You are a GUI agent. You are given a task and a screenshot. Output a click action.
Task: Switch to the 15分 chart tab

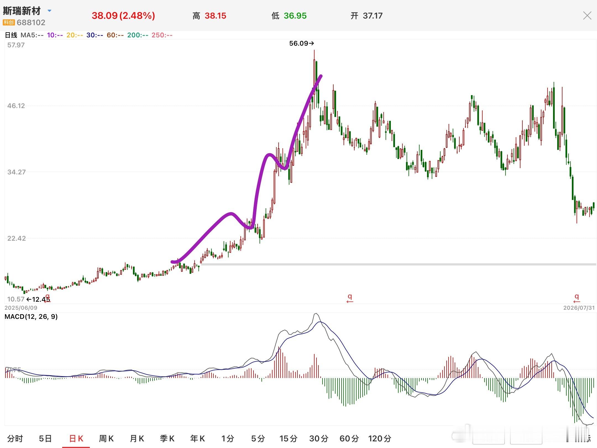click(x=288, y=439)
